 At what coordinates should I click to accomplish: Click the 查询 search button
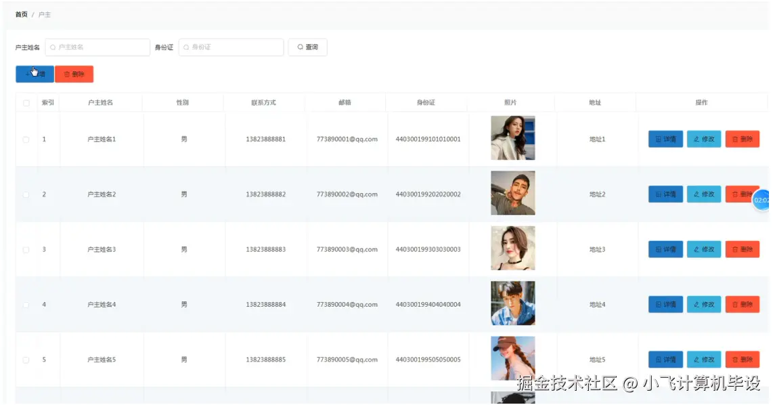click(x=307, y=47)
